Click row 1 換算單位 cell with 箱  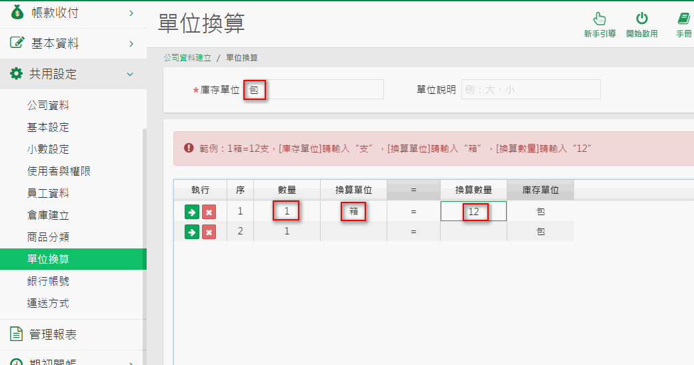coord(353,212)
